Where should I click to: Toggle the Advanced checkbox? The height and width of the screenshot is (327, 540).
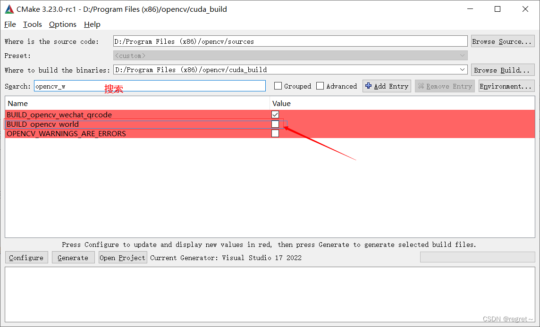click(x=320, y=86)
